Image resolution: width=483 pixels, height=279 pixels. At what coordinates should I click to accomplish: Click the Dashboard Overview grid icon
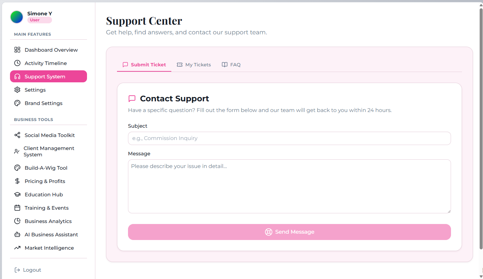point(17,50)
